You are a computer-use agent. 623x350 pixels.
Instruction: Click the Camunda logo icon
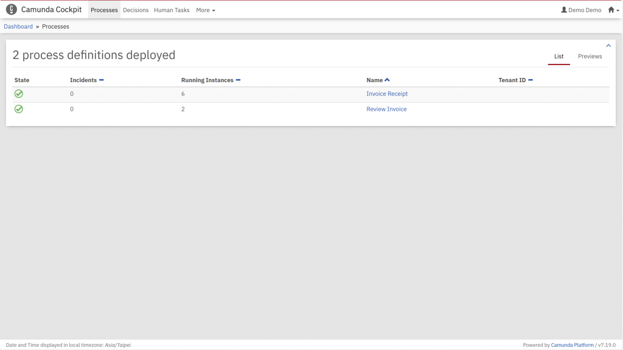pyautogui.click(x=12, y=10)
